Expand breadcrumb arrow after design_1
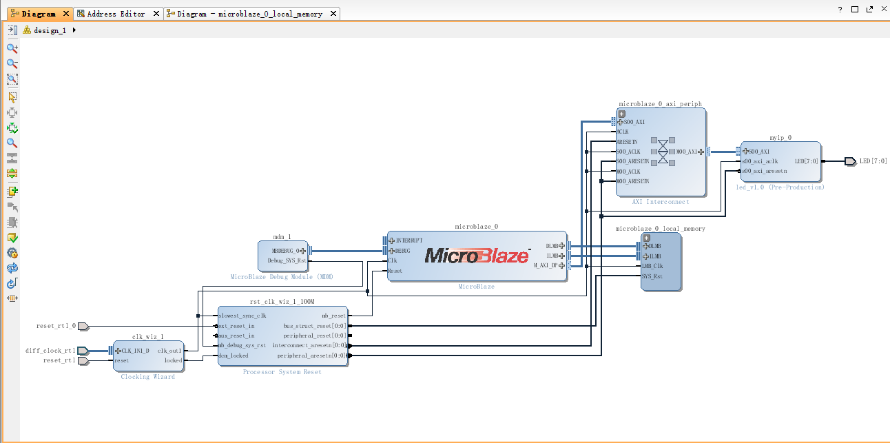This screenshot has width=890, height=443. (x=74, y=30)
